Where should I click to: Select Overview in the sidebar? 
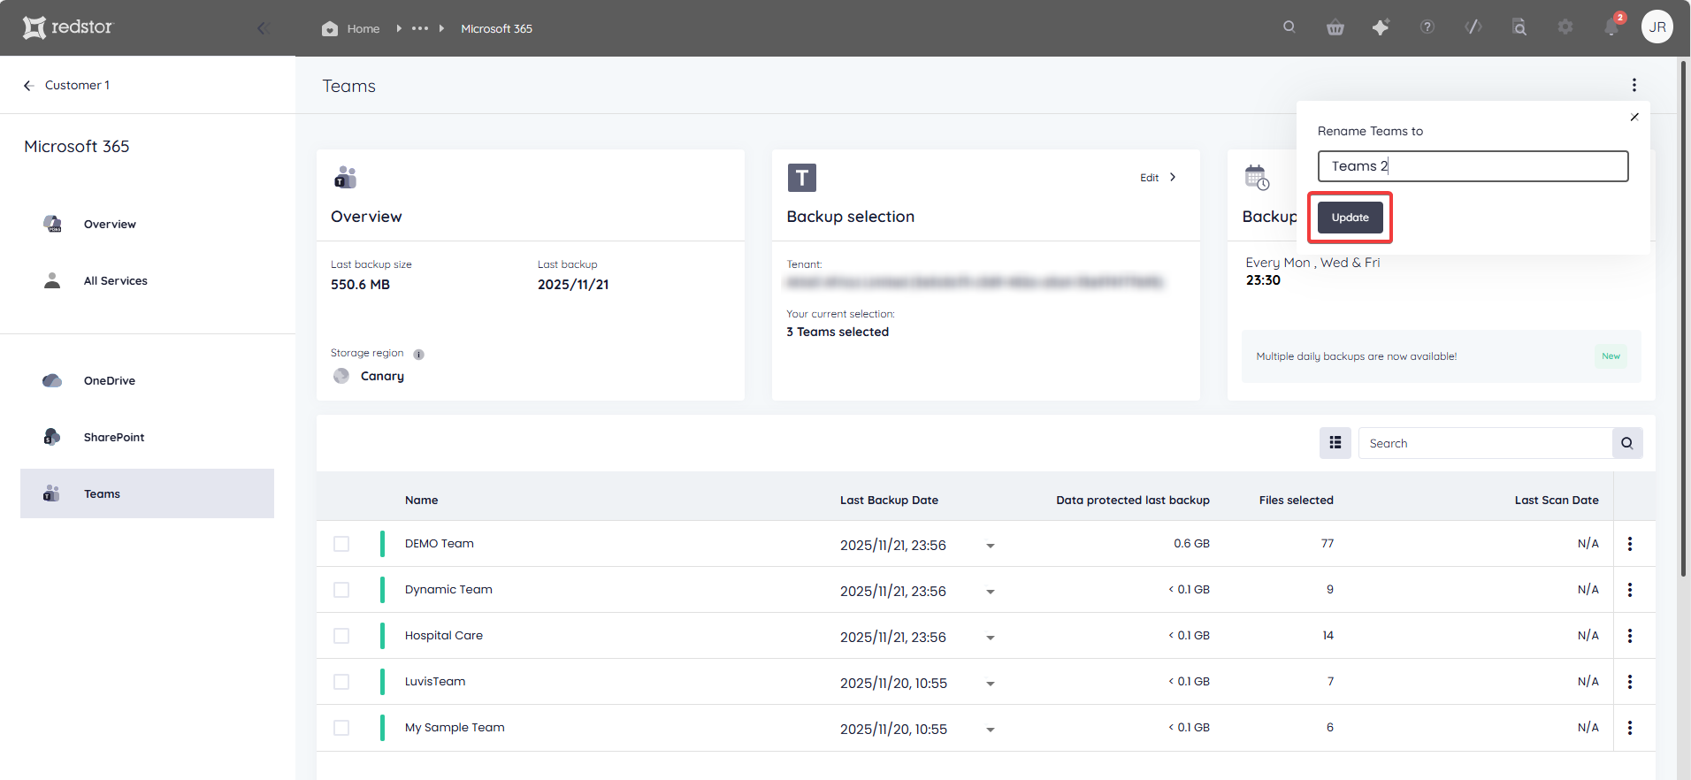110,224
